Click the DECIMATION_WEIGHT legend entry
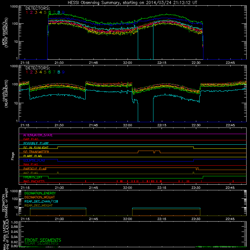Image resolution: width=250 pixels, height=250 pixels. pyautogui.click(x=40, y=197)
